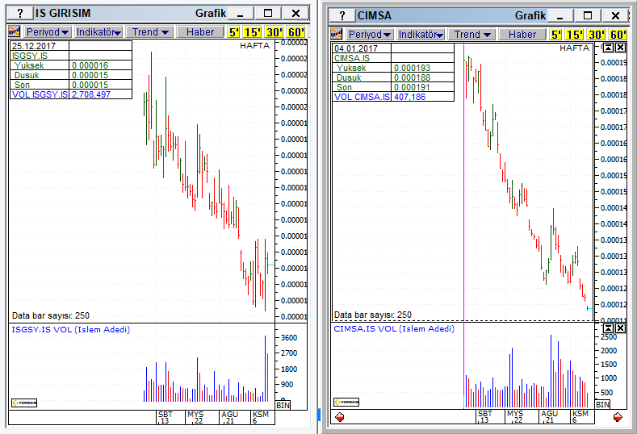Select 5' interval in IS GIRISIM window
The height and width of the screenshot is (434, 637).
pyautogui.click(x=234, y=32)
